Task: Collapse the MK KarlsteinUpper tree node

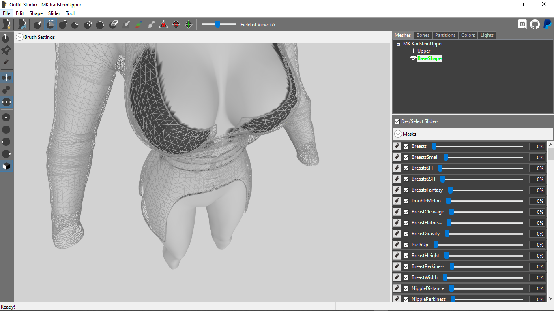Action: pyautogui.click(x=398, y=44)
